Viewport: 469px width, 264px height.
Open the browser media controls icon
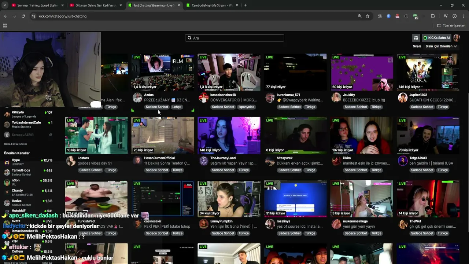click(446, 16)
